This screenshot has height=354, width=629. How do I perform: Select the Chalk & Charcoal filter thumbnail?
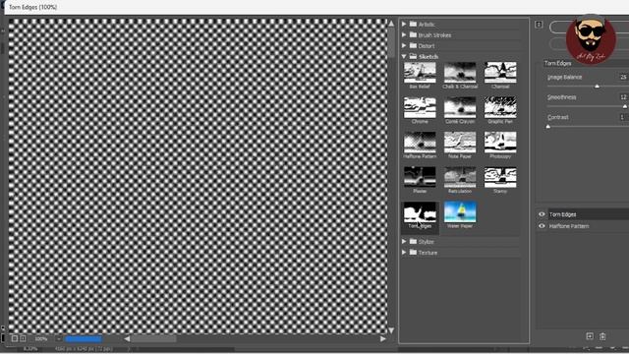pos(460,73)
